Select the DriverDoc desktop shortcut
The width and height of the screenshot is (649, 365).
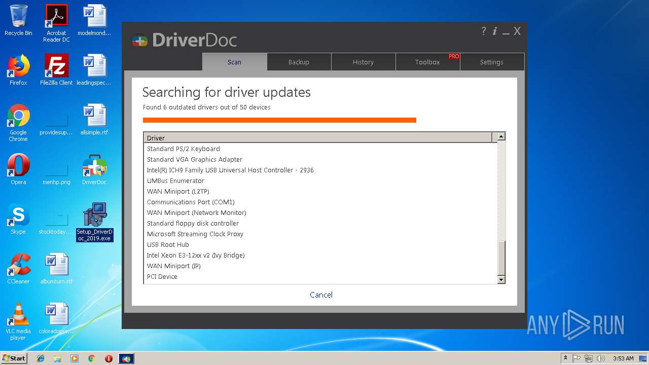(x=94, y=169)
